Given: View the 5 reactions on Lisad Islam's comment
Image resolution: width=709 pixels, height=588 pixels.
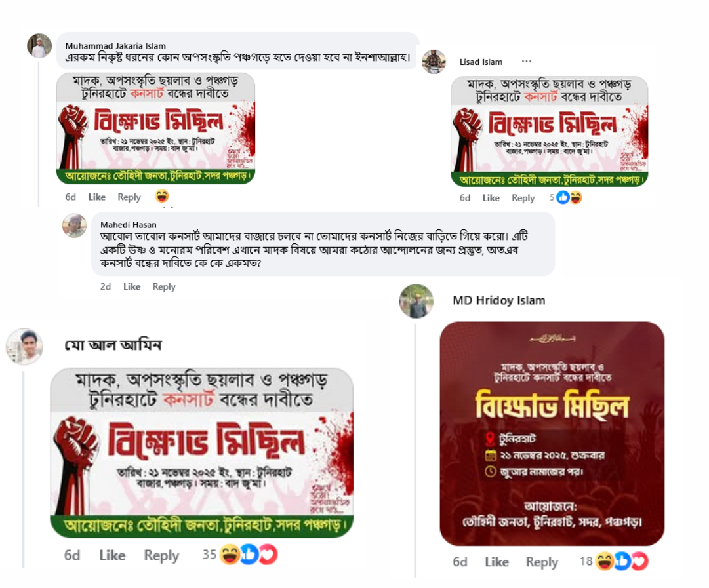Looking at the screenshot, I should click(565, 197).
